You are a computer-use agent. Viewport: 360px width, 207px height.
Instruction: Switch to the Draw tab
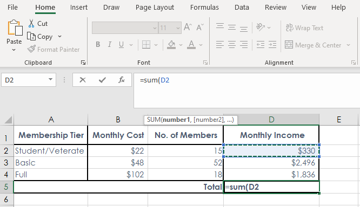tap(111, 8)
